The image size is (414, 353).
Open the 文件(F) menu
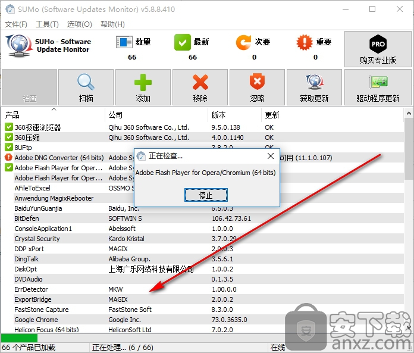[x=16, y=24]
